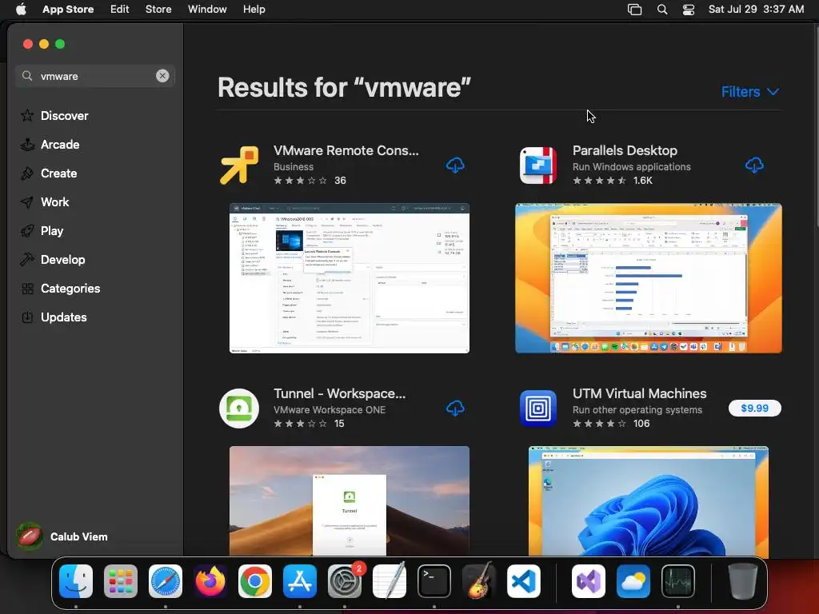Open UTM Virtual Machines app icon

(538, 409)
